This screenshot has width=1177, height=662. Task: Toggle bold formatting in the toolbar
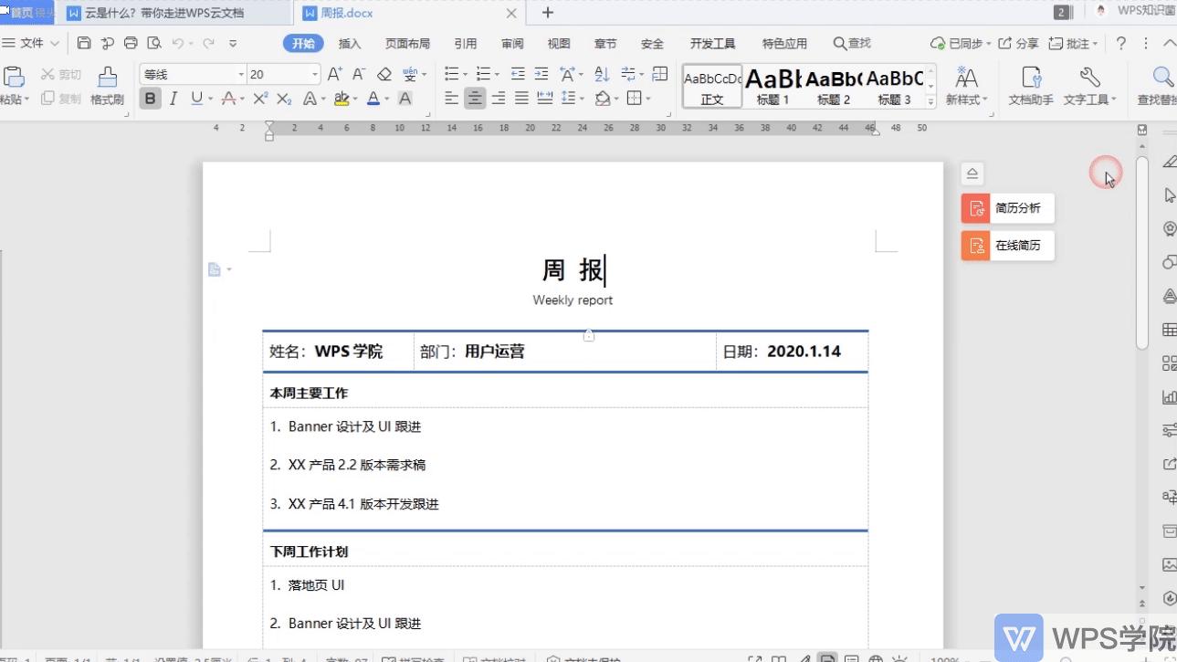click(x=150, y=98)
